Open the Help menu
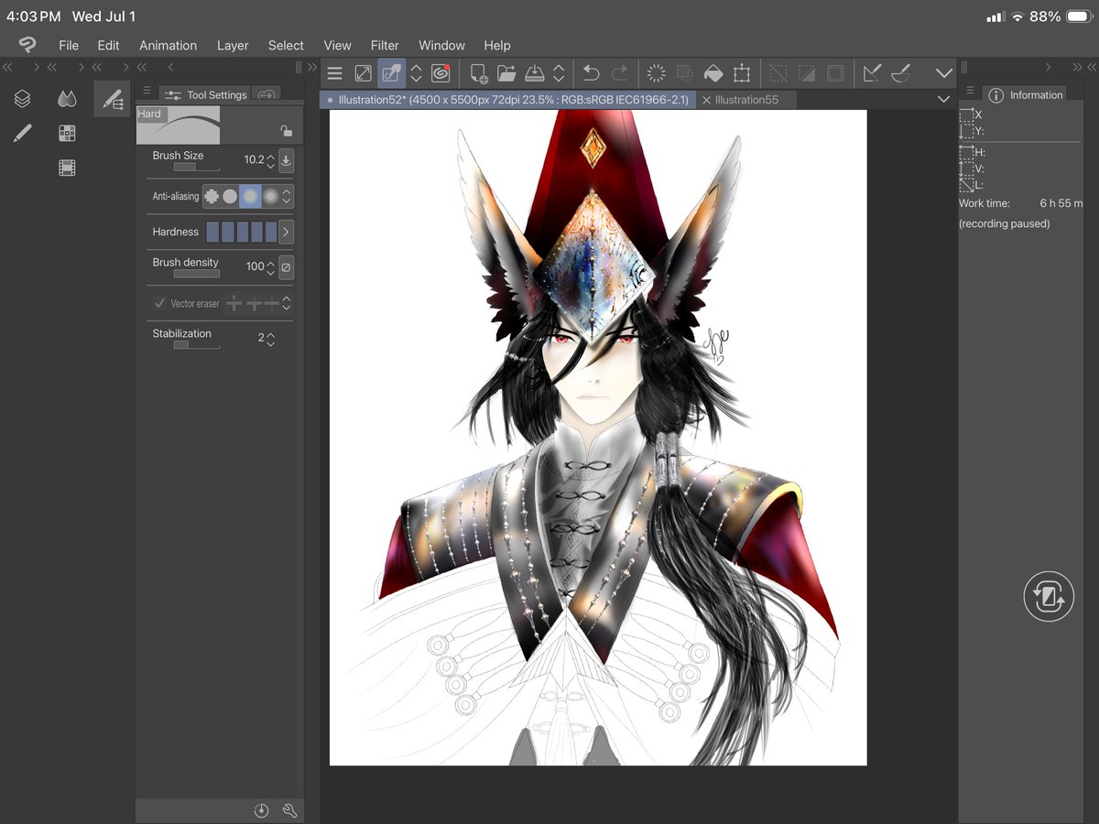 (x=497, y=45)
